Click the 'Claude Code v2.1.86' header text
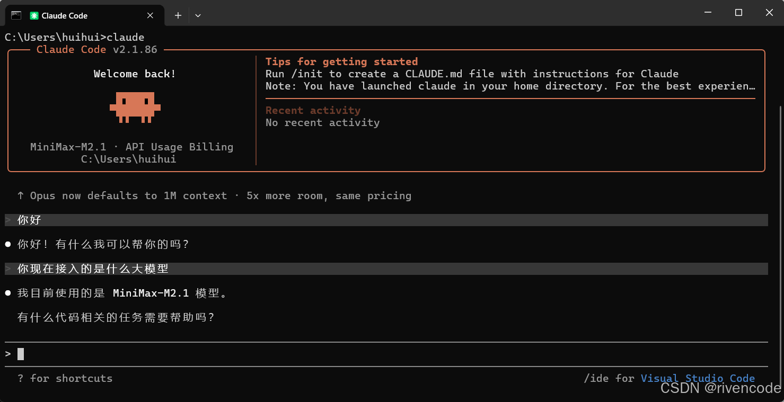 96,49
